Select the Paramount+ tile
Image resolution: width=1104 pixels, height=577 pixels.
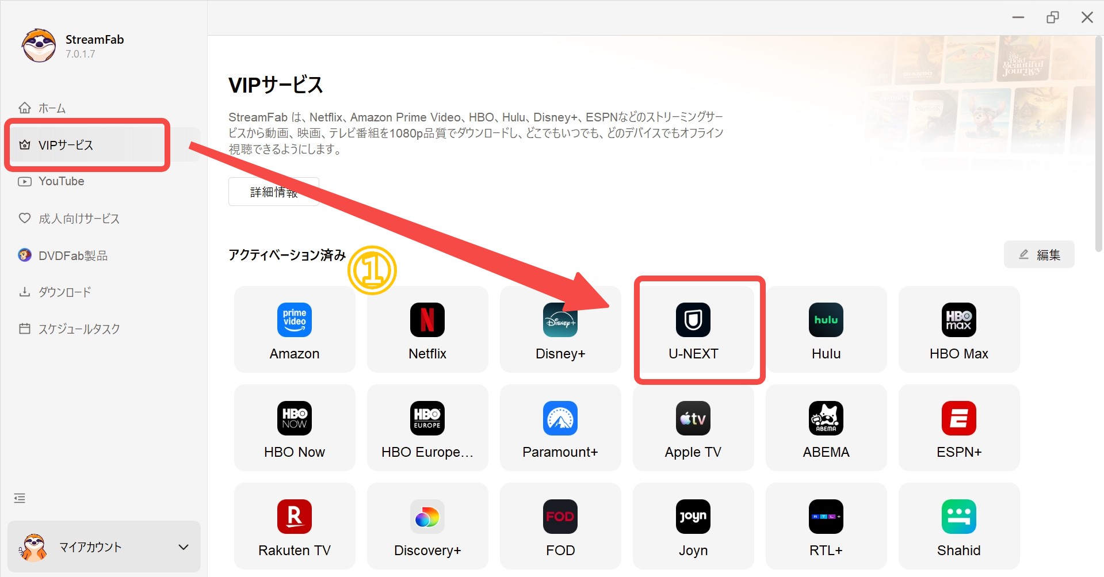coord(560,427)
